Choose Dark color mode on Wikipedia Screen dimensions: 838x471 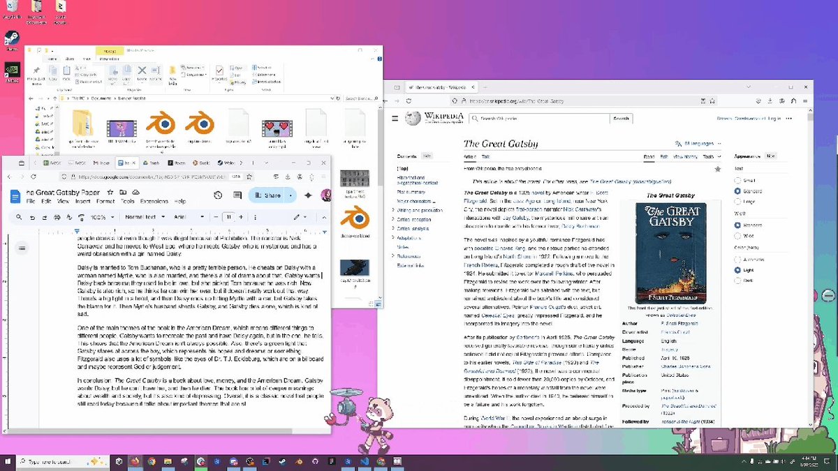[737, 280]
